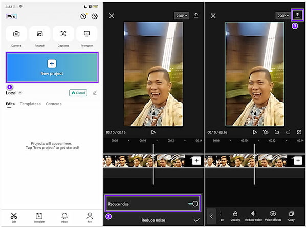Click the keyframe diamond icon beside play

[x=265, y=132]
